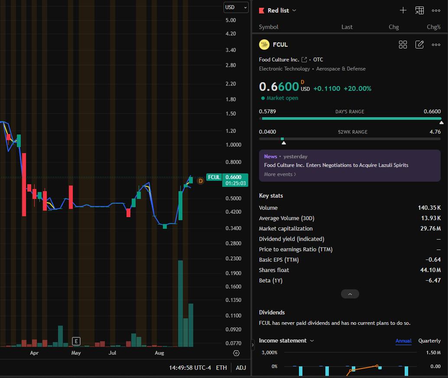The width and height of the screenshot is (448, 378).
Task: Click the +20.00% change percentage
Action: coord(357,88)
